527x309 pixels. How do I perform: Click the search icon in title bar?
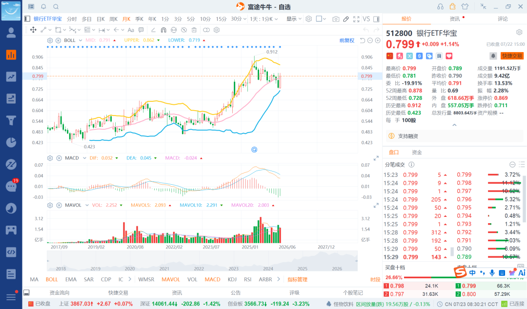(x=56, y=7)
